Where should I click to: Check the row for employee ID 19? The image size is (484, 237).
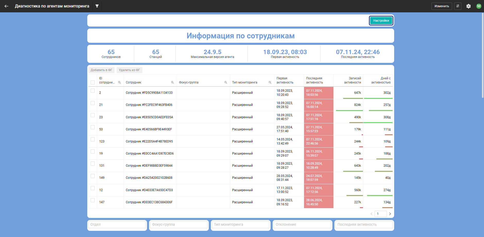[x=93, y=151]
